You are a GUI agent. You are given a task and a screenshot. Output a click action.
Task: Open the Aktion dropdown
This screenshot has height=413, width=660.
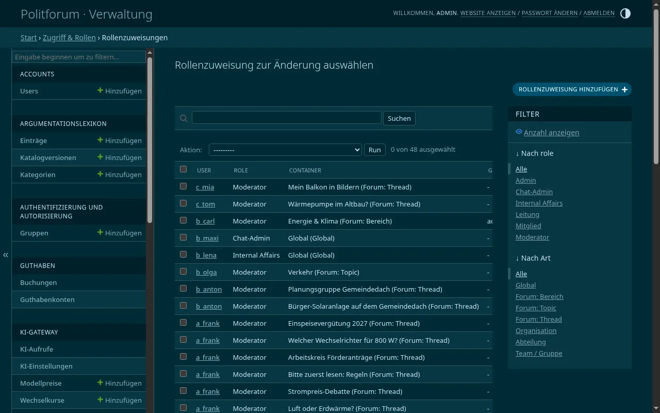285,150
